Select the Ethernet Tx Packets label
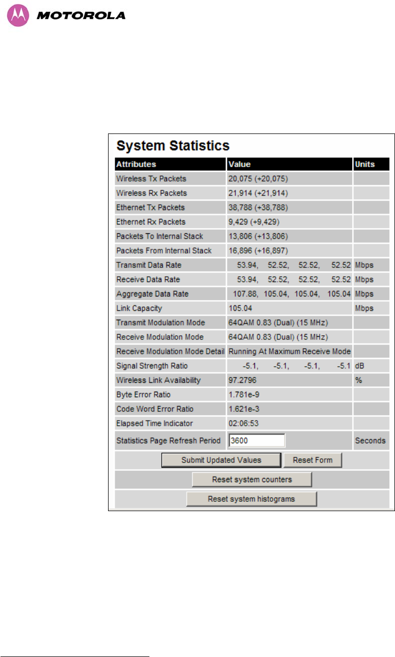The height and width of the screenshot is (657, 395). click(150, 207)
